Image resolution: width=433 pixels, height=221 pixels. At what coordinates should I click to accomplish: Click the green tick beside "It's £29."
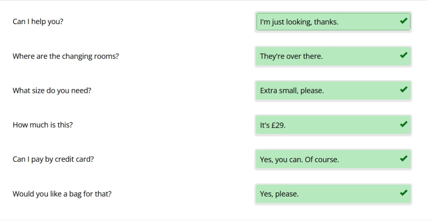403,124
